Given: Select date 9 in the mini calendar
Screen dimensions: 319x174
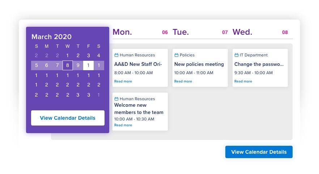Looking at the screenshot, I should pyautogui.click(x=78, y=65).
